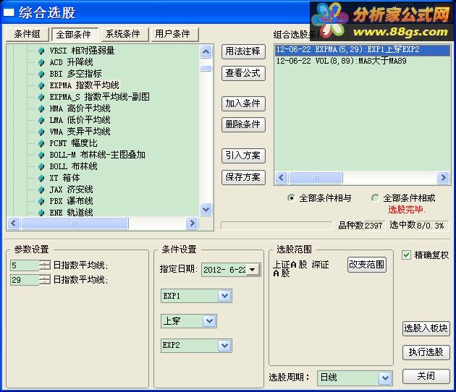Click the diamond icon beside BOLL 布林线
456x392 pixels.
click(x=41, y=166)
